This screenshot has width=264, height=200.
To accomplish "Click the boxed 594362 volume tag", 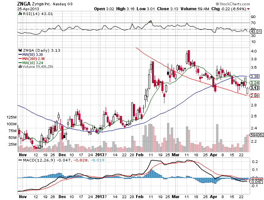I will [257, 135].
